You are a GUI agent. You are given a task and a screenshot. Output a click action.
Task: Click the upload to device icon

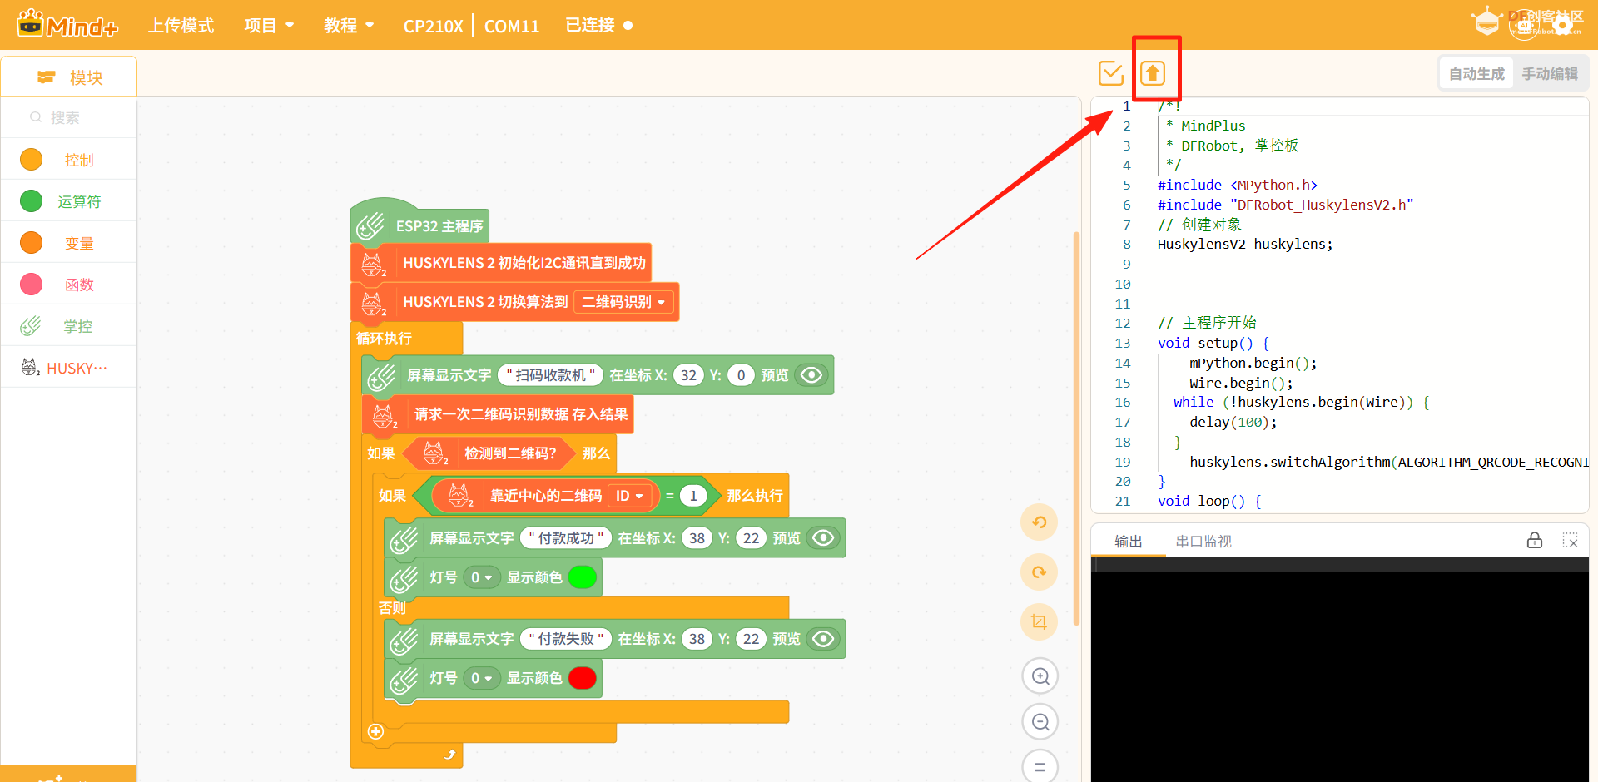[x=1152, y=73]
